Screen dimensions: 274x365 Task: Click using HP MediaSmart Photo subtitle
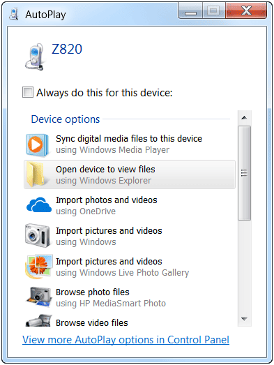[x=111, y=304]
